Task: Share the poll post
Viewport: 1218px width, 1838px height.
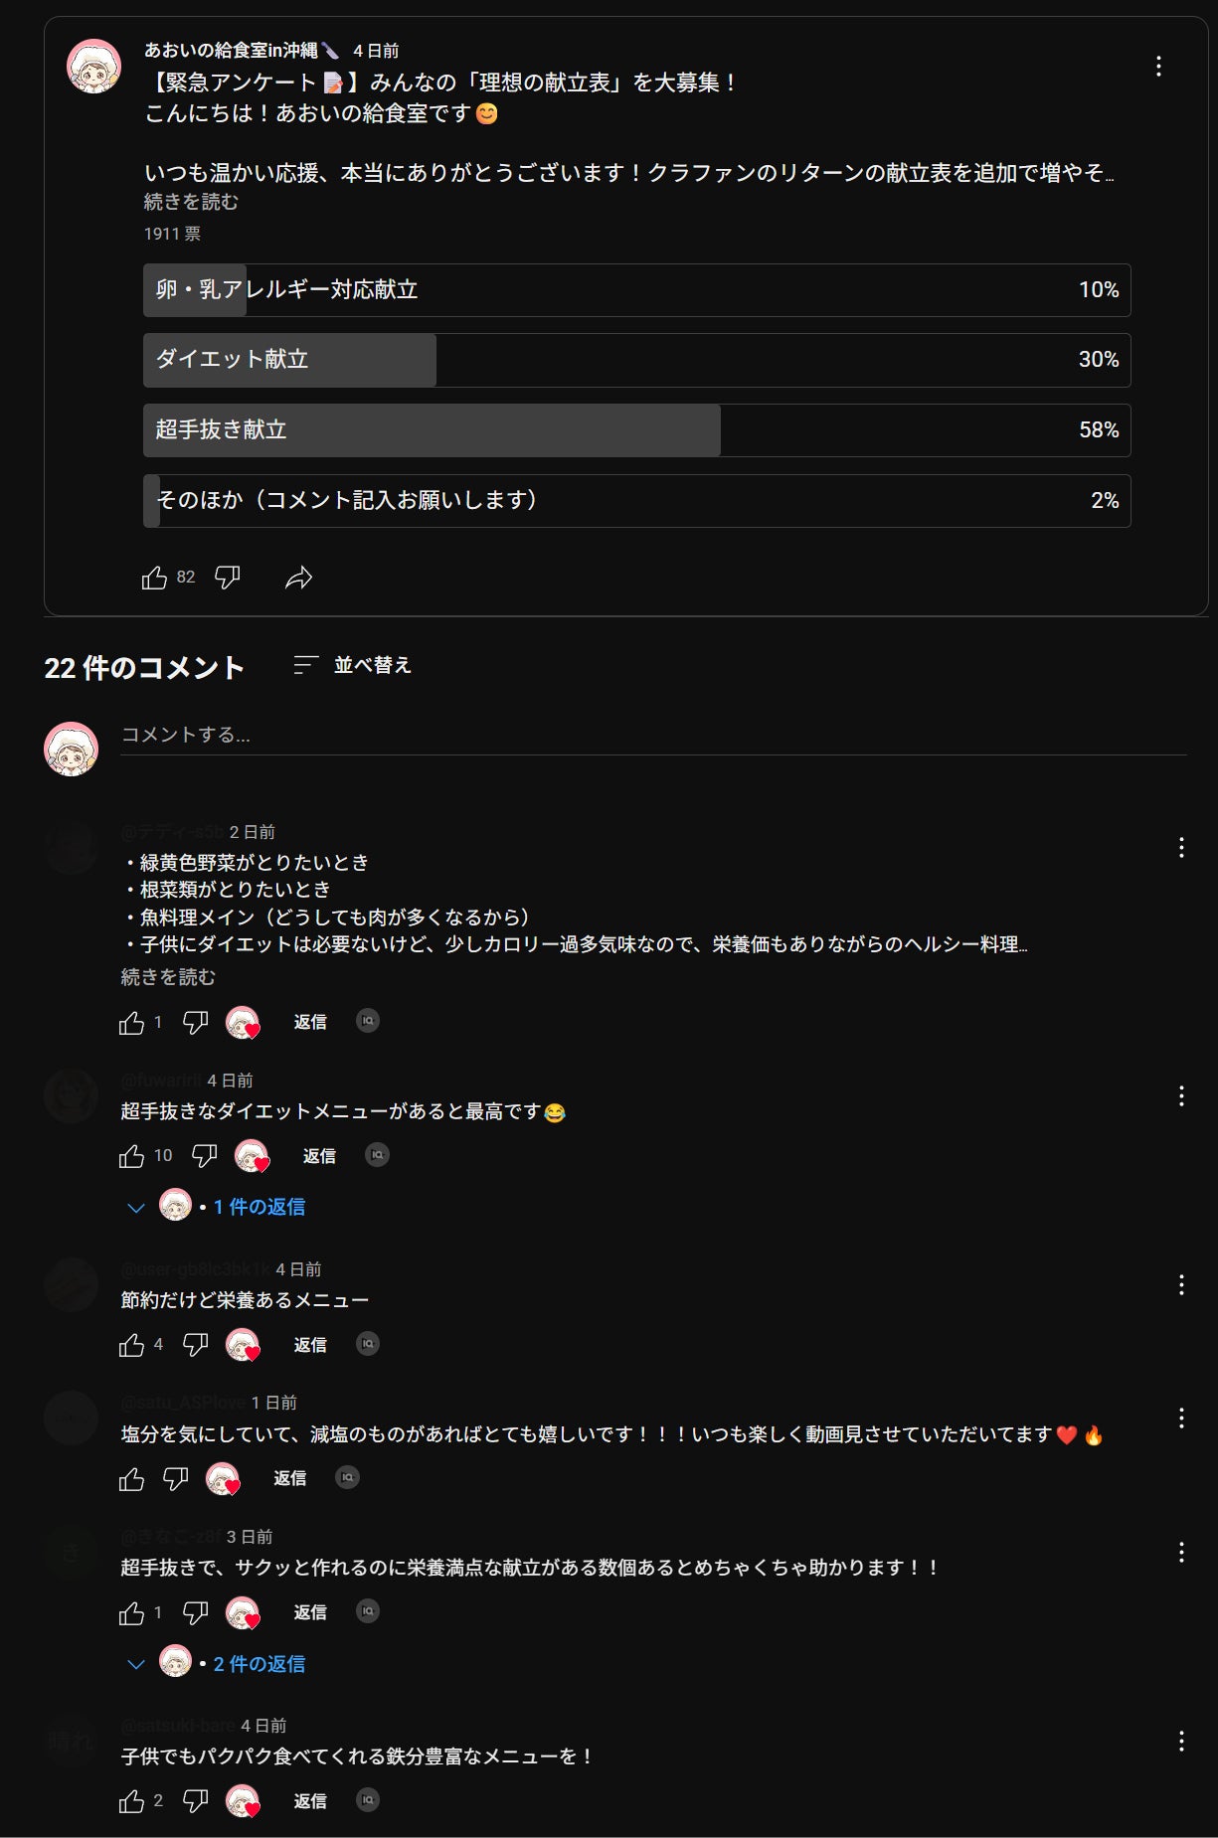Action: coord(298,578)
